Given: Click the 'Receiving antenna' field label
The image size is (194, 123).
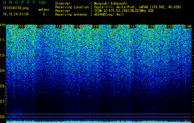Looking at the screenshot, I should (x=71, y=14).
